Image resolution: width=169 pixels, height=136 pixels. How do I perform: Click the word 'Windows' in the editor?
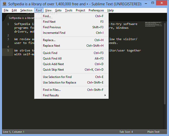pyautogui.click(x=122, y=28)
